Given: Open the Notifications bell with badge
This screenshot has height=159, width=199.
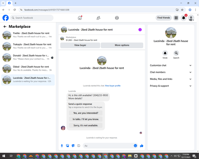Looking at the screenshot, I should pos(183,18).
